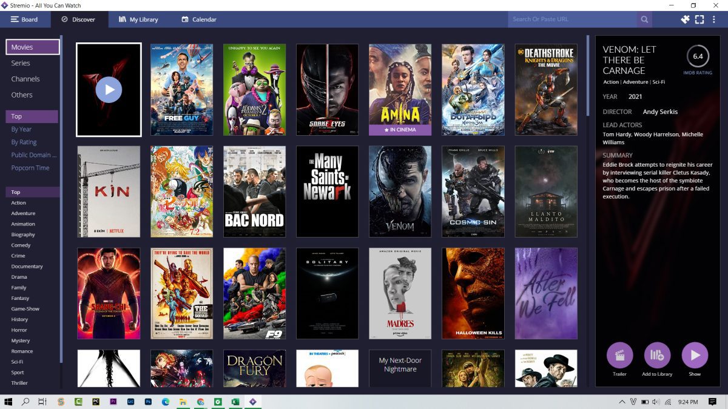Select the Others category

pyautogui.click(x=22, y=95)
